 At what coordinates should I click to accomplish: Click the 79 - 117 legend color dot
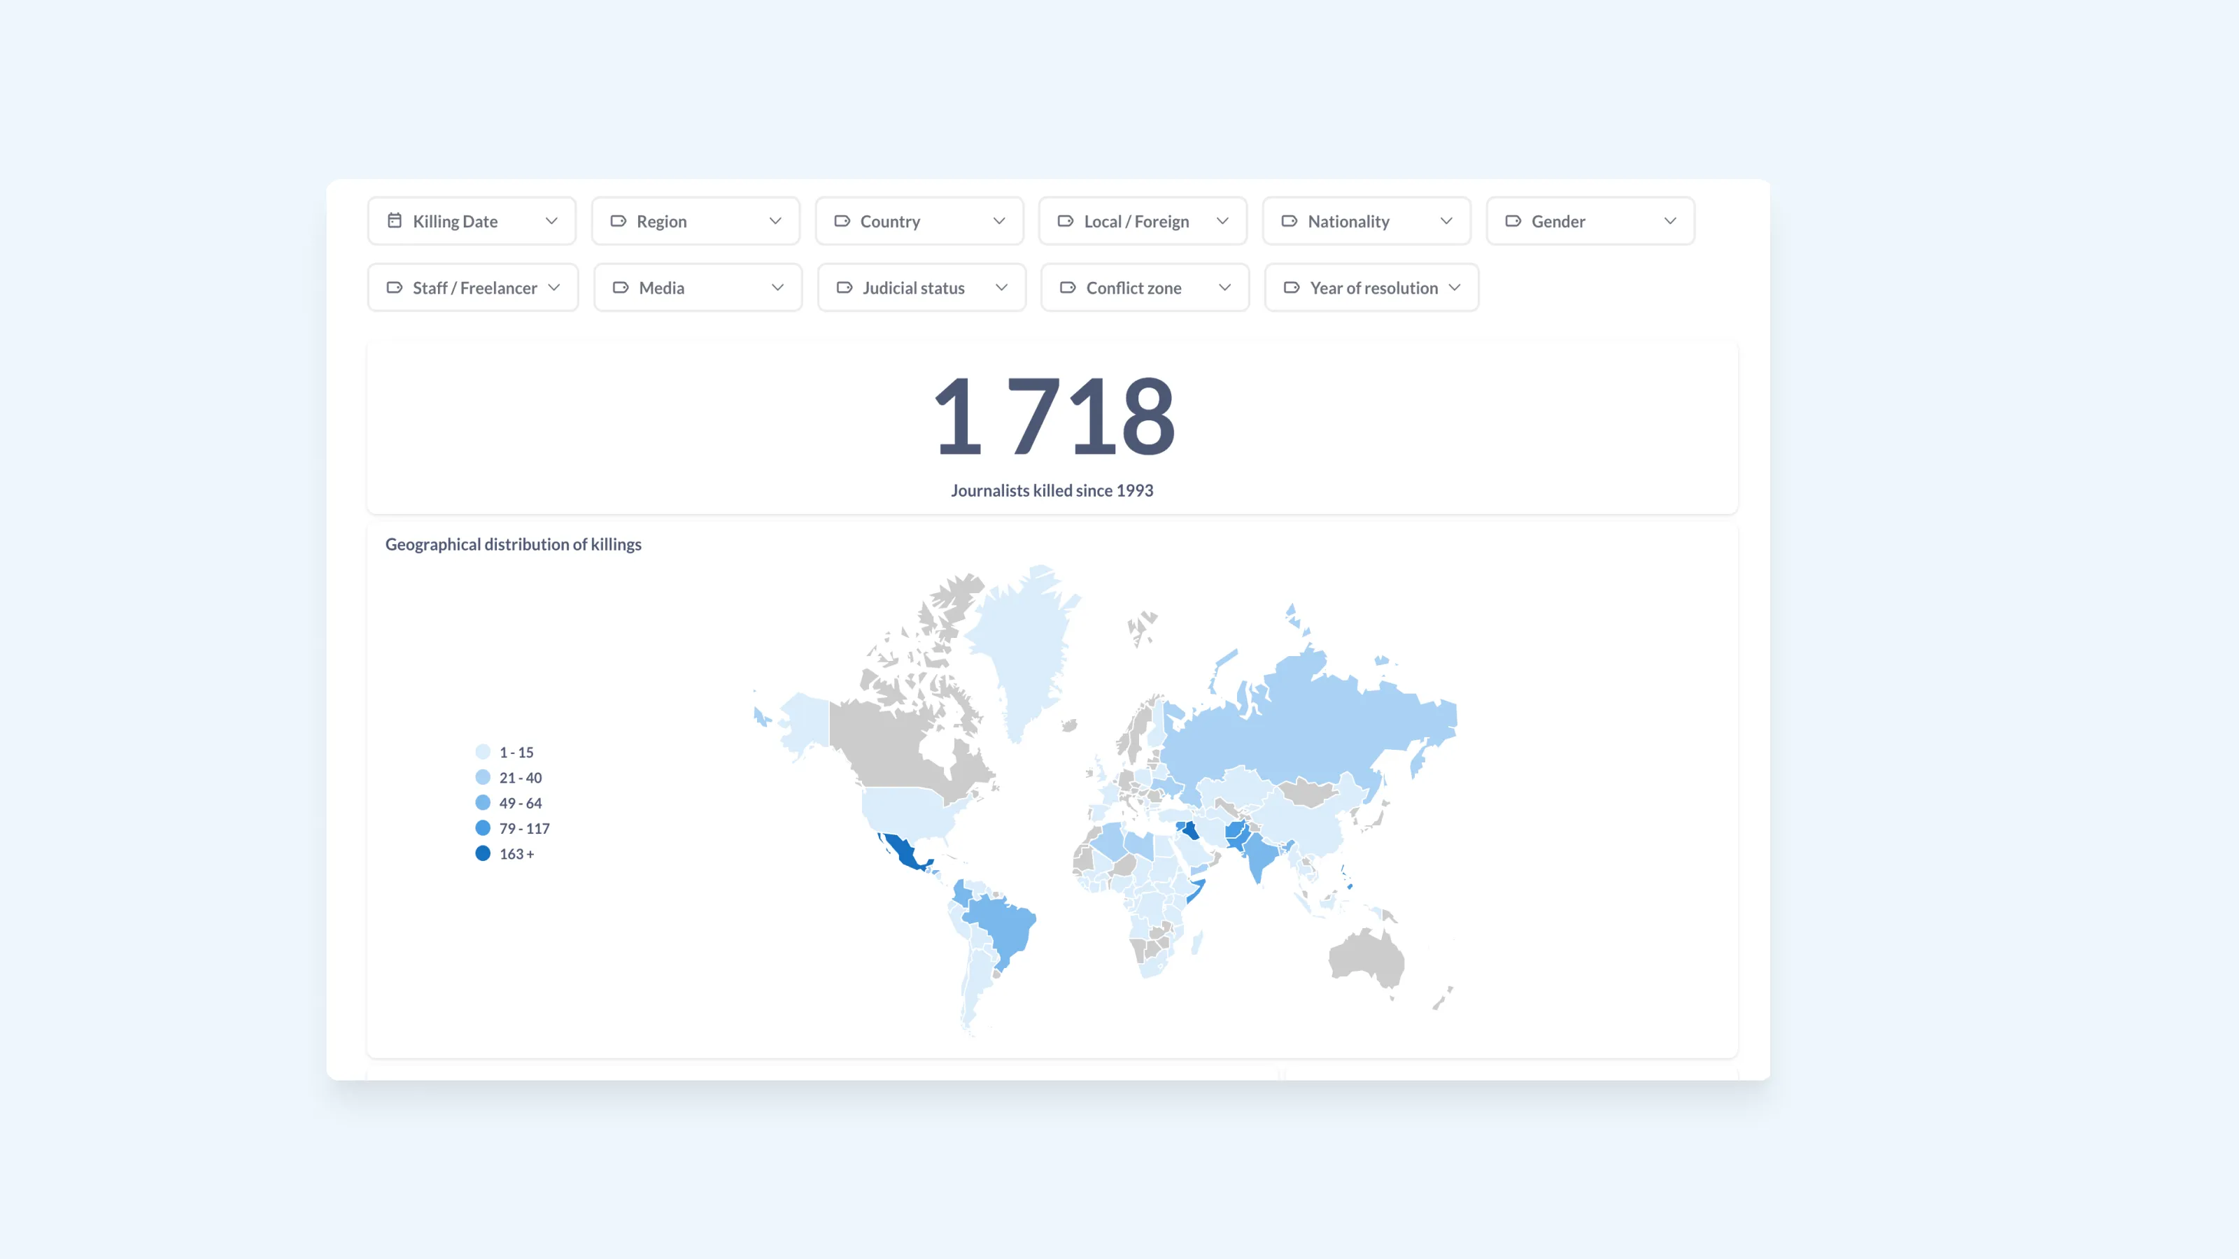click(x=483, y=828)
